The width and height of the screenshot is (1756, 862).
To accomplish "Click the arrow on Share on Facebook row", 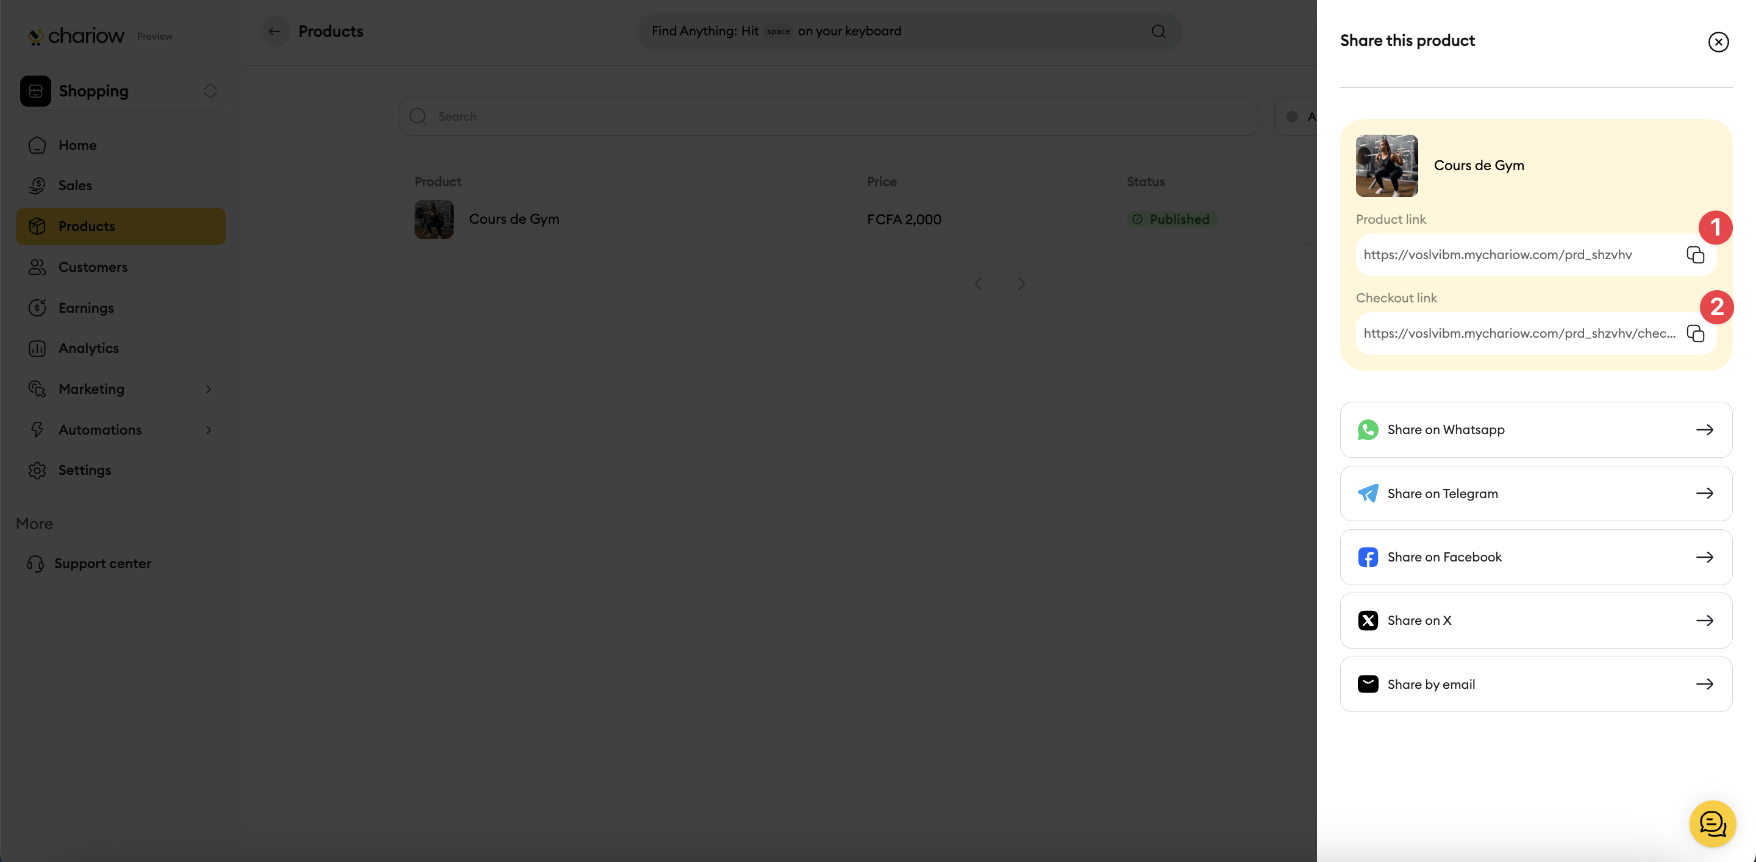I will pyautogui.click(x=1704, y=557).
